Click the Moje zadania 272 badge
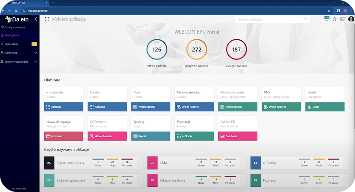Screen dimensions: 355x192 (34, 44)
